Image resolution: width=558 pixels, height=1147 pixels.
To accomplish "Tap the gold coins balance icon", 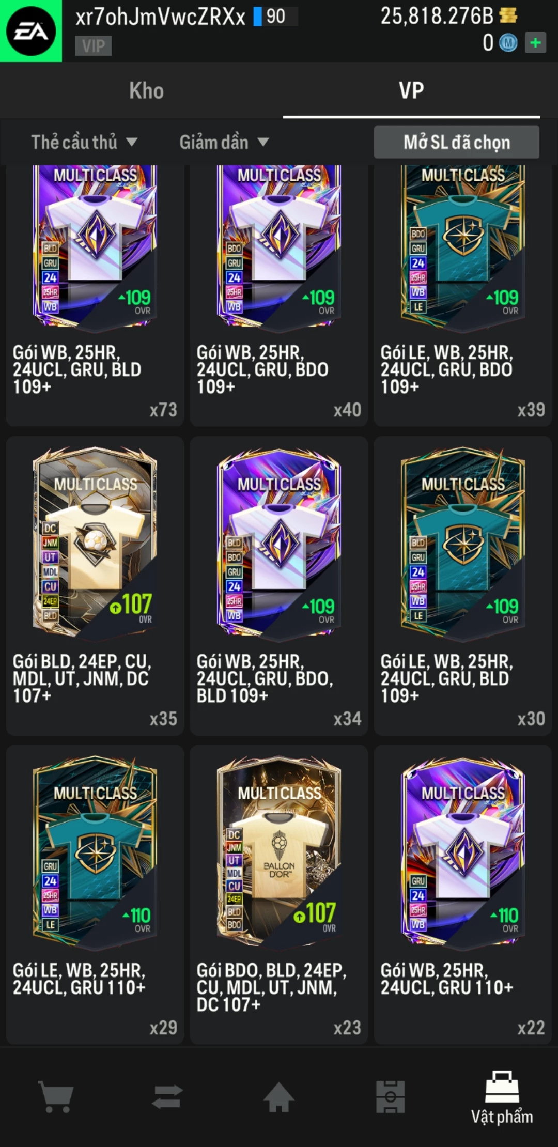I will (508, 16).
